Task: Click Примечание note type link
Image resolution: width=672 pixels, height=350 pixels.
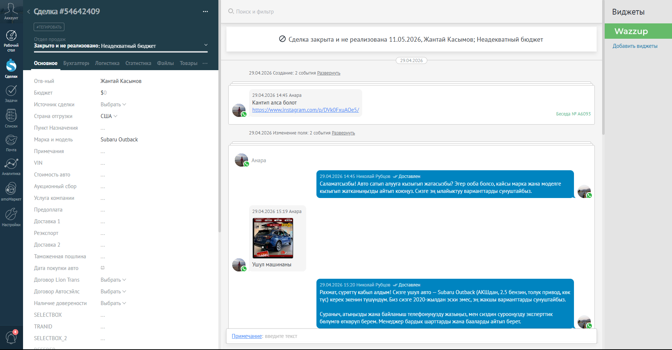Action: [x=247, y=336]
